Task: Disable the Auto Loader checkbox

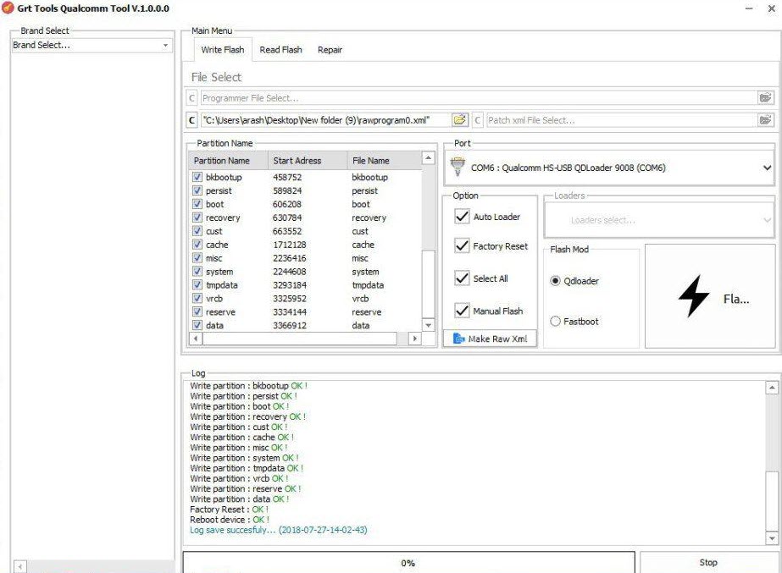Action: point(462,217)
